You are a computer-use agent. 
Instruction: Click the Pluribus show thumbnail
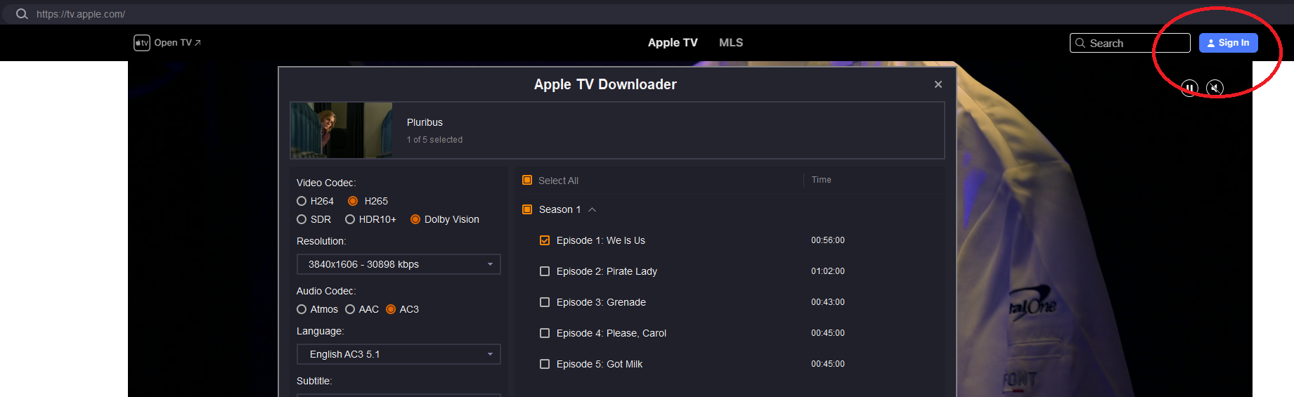coord(342,131)
